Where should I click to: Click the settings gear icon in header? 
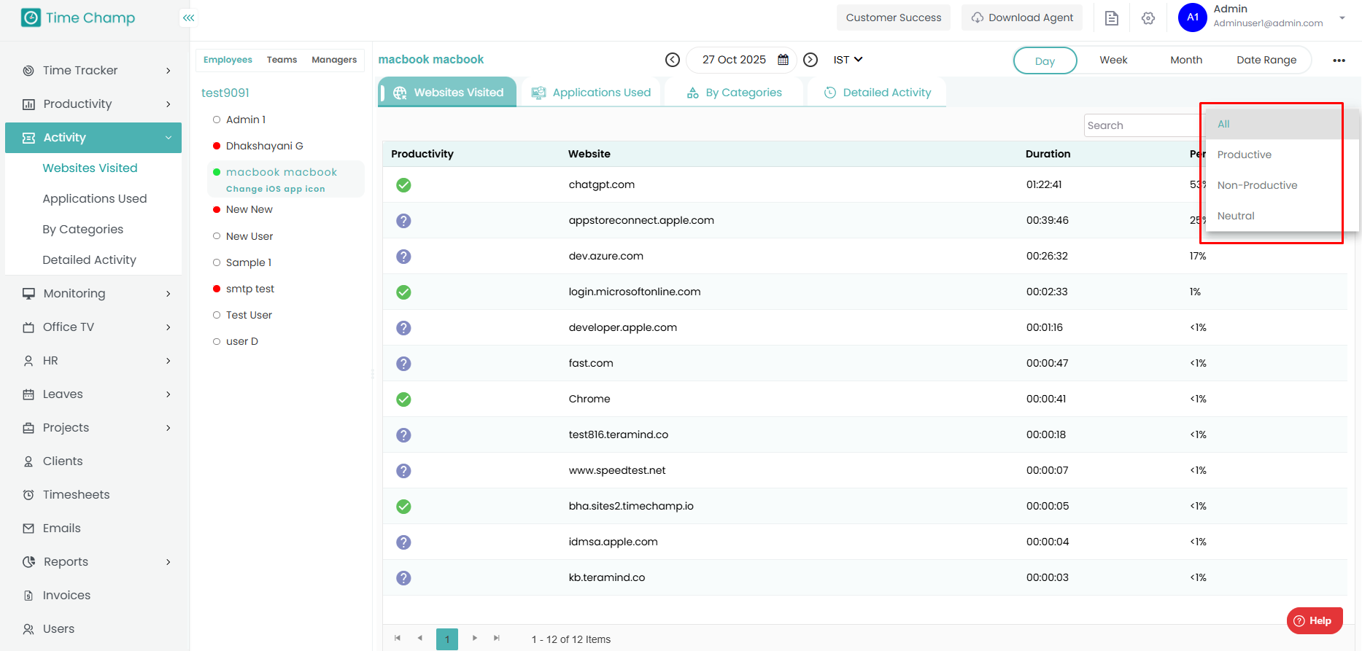1148,18
